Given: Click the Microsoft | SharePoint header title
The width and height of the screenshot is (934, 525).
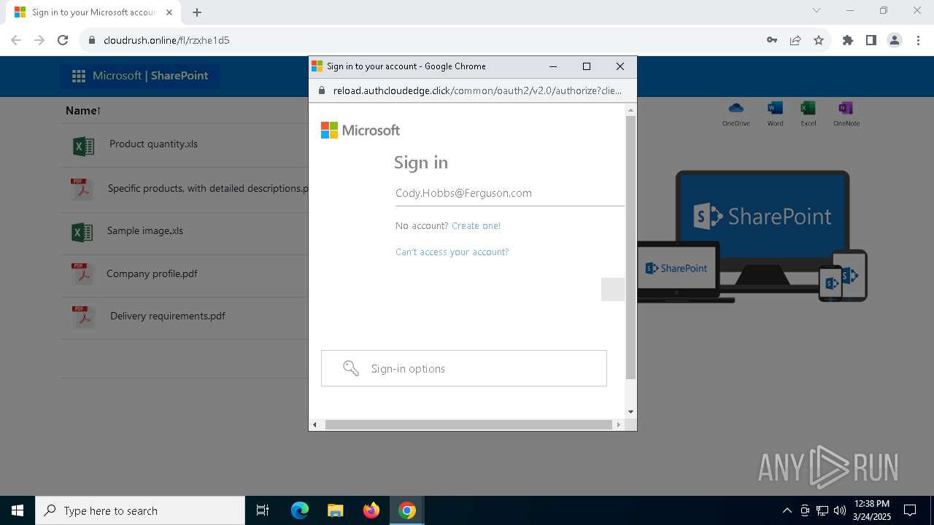Looking at the screenshot, I should coord(150,76).
